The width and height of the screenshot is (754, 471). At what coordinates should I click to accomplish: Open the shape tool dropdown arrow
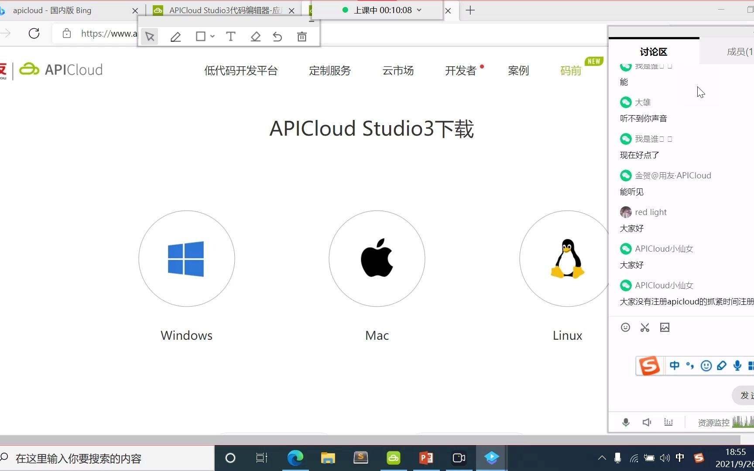coord(212,37)
